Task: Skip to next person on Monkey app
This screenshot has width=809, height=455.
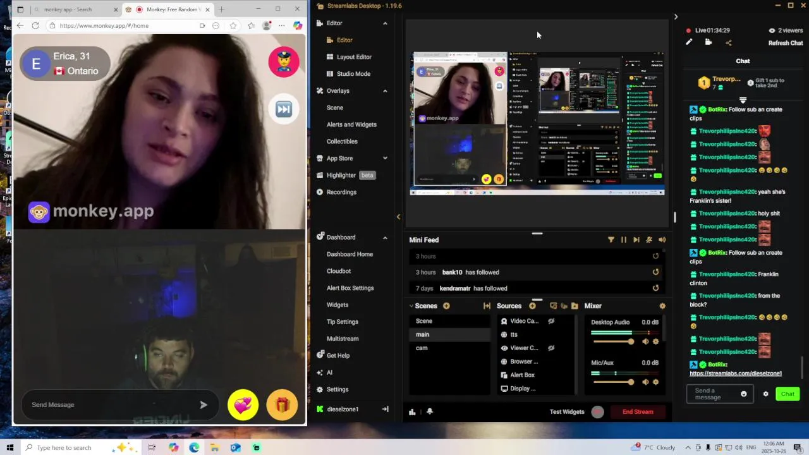Action: pos(283,109)
